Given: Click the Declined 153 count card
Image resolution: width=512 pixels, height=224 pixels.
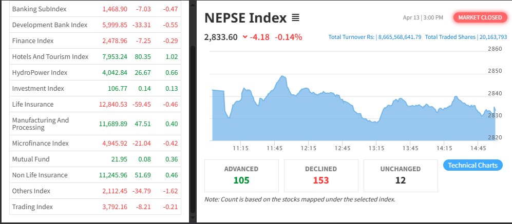Looking at the screenshot, I should tap(321, 175).
